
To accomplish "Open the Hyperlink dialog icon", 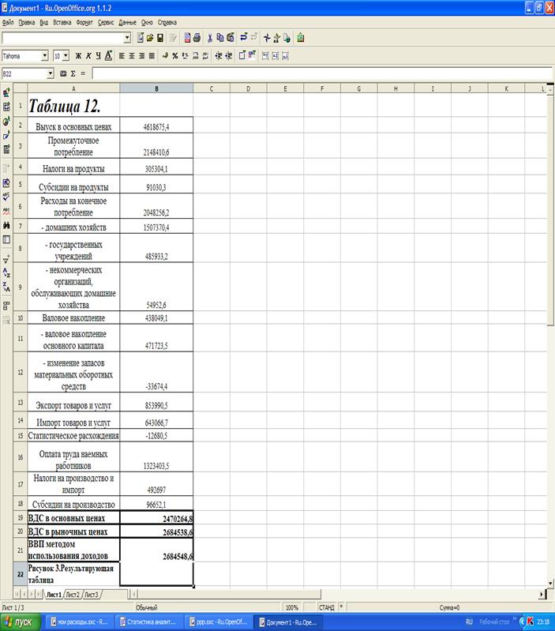I will click(x=287, y=38).
